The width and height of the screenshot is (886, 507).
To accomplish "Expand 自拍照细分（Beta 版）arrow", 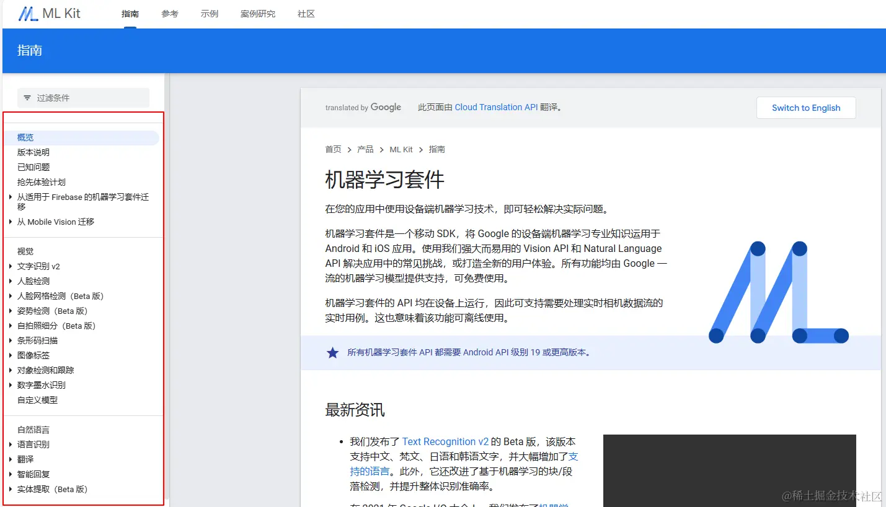I will (x=11, y=326).
